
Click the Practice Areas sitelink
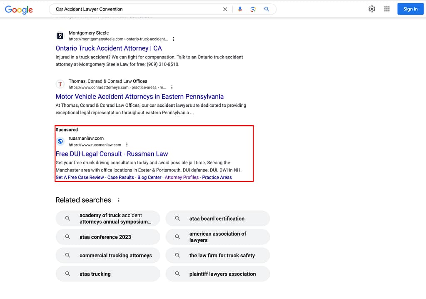pos(217,177)
